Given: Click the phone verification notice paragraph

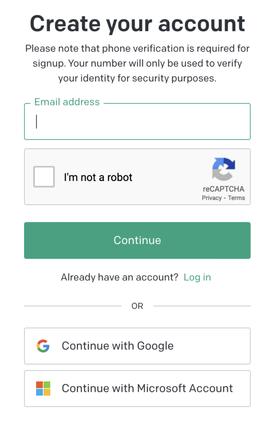Looking at the screenshot, I should tap(137, 64).
